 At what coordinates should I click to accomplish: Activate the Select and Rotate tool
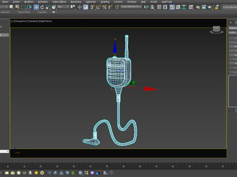coord(42,7)
